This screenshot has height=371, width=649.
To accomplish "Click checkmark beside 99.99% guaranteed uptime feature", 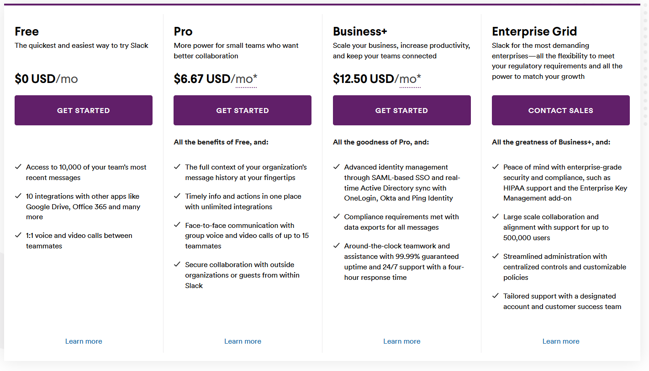I will coord(337,246).
